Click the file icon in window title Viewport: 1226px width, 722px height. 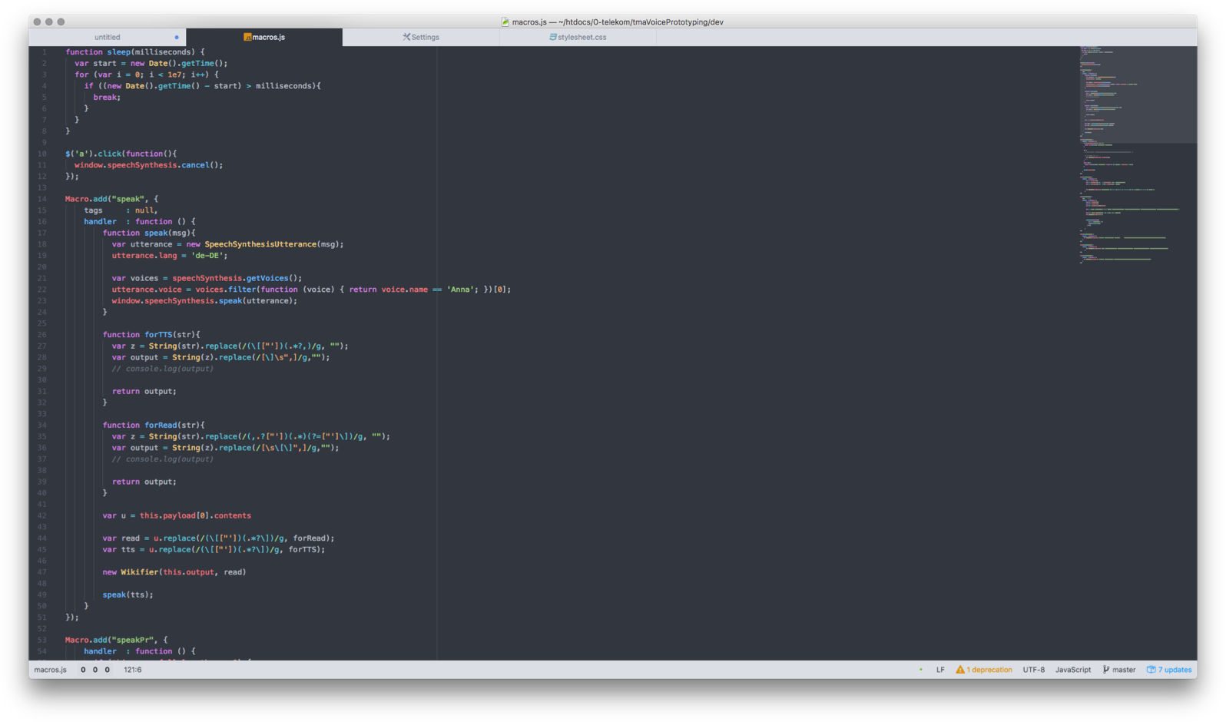click(505, 22)
